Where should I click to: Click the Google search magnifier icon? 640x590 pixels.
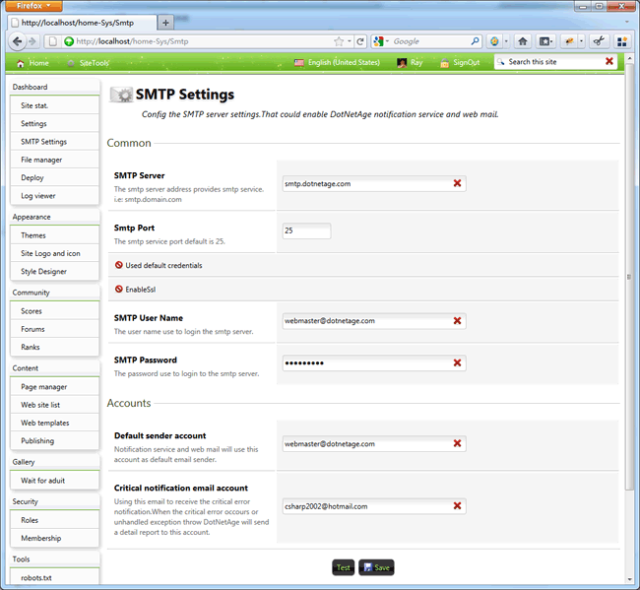[x=475, y=41]
